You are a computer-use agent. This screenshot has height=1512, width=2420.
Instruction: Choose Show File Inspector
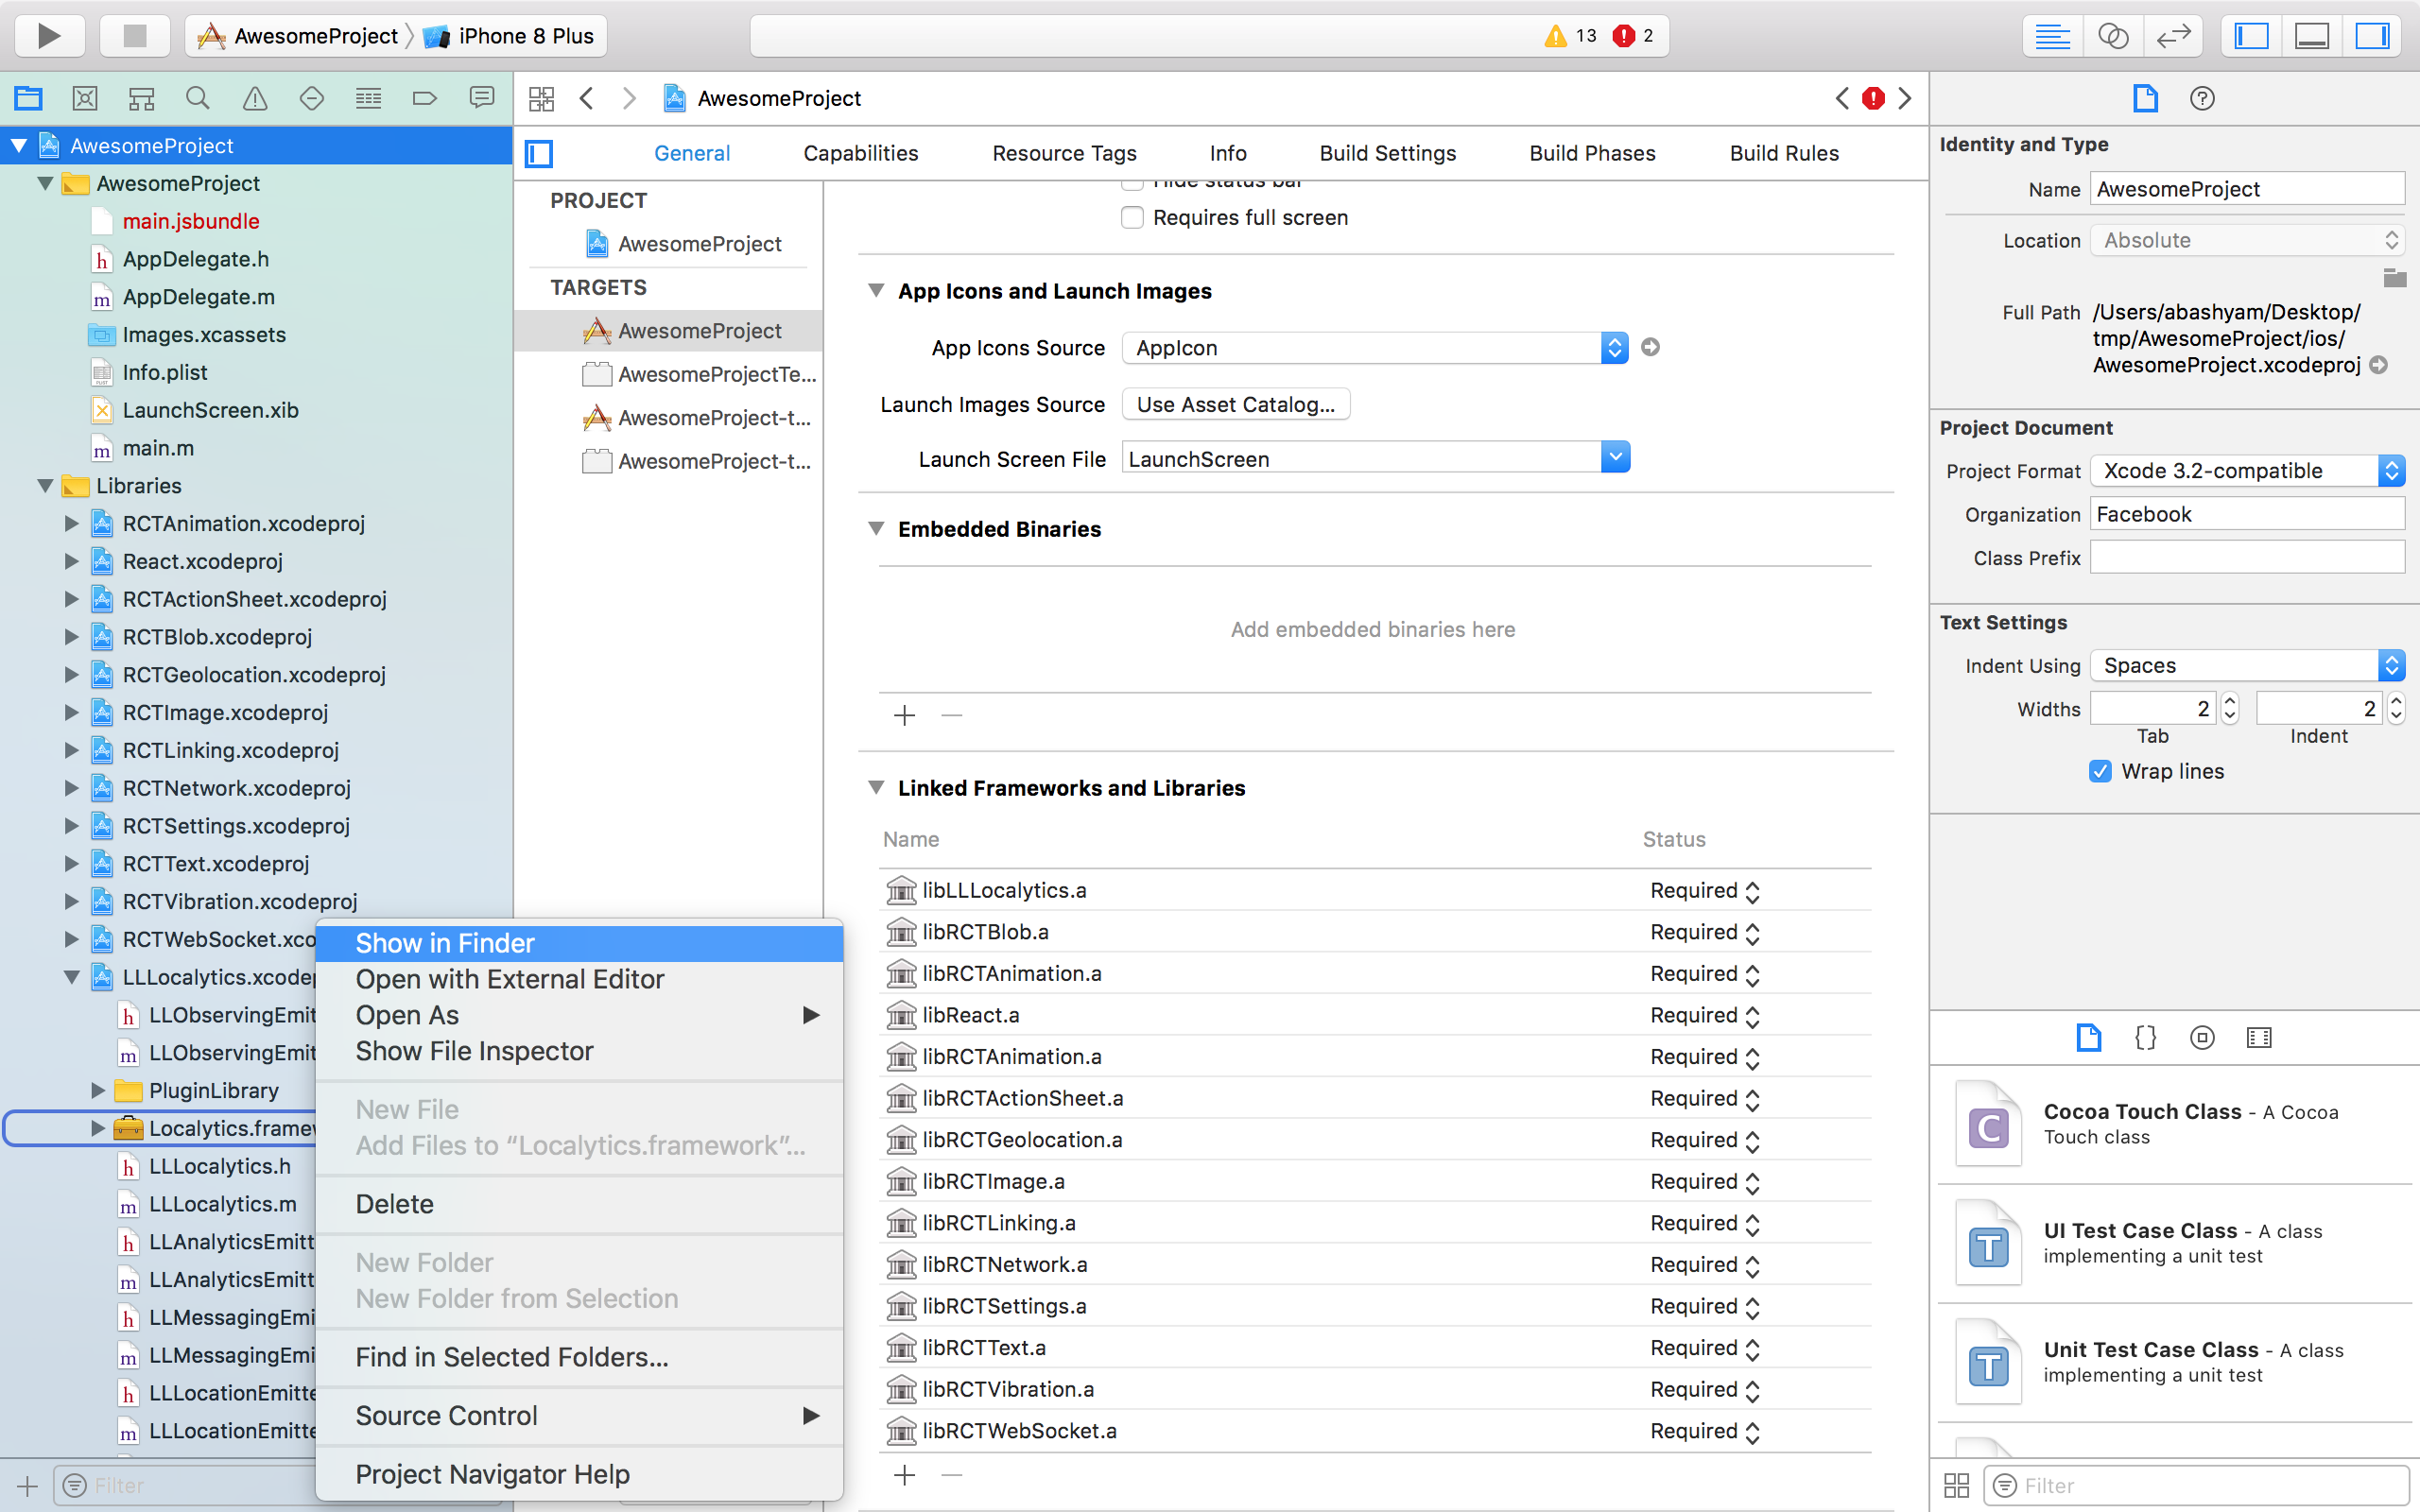[x=580, y=1051]
